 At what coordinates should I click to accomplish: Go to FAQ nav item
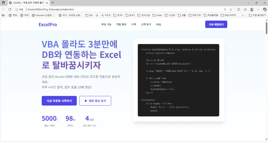pos(158,24)
